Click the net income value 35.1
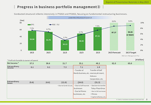Image resolution: width=151 pixels, height=105 pixels. tap(81, 63)
